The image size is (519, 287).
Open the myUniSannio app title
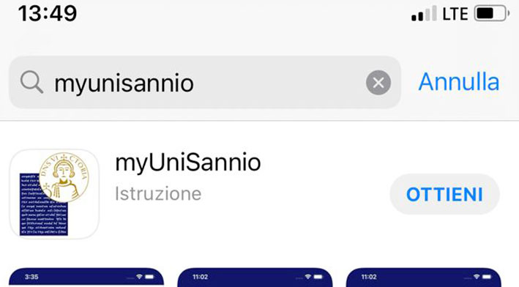tap(188, 163)
